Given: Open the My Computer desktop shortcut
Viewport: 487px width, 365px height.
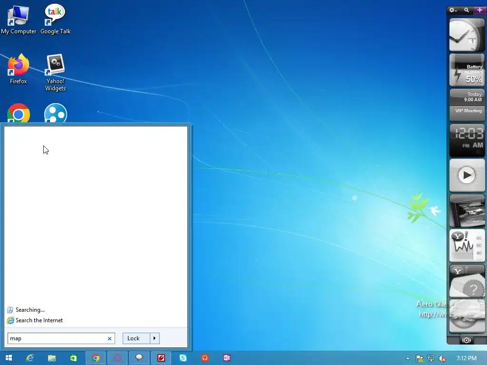Looking at the screenshot, I should coord(19,19).
